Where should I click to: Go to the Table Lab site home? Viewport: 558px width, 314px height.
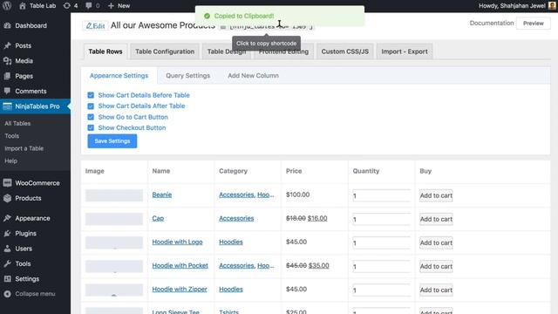point(37,6)
